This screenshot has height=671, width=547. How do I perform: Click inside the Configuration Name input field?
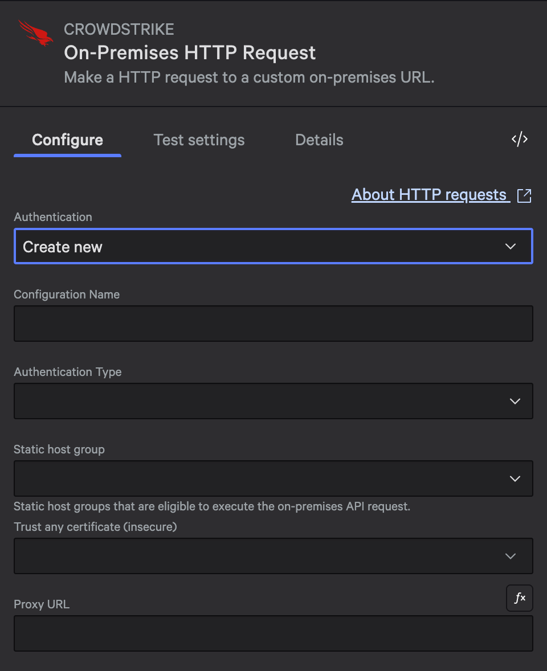tap(273, 324)
